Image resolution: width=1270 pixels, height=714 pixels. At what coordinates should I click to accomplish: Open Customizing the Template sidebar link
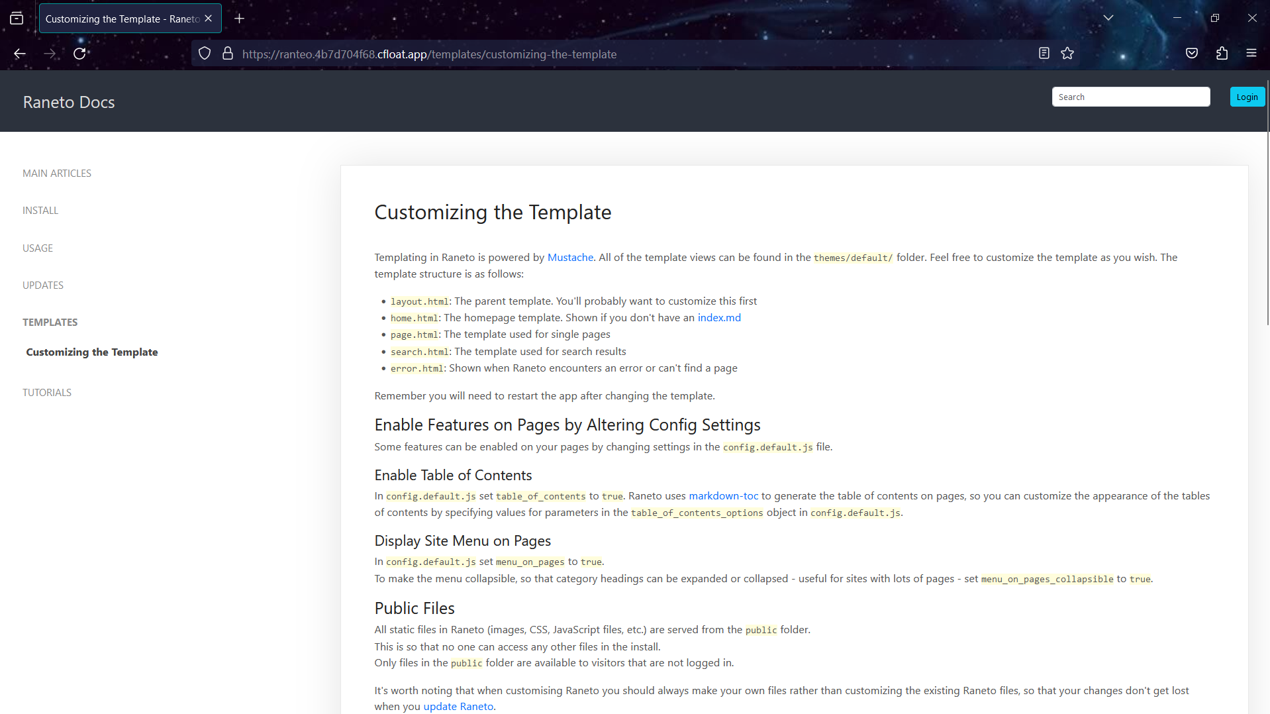(92, 352)
